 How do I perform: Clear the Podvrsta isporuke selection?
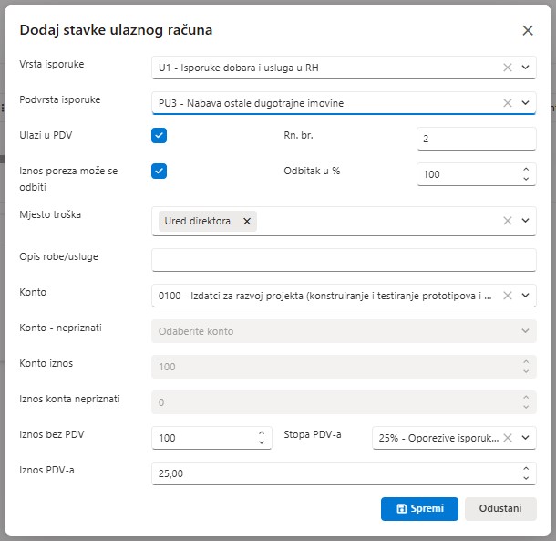click(x=508, y=103)
